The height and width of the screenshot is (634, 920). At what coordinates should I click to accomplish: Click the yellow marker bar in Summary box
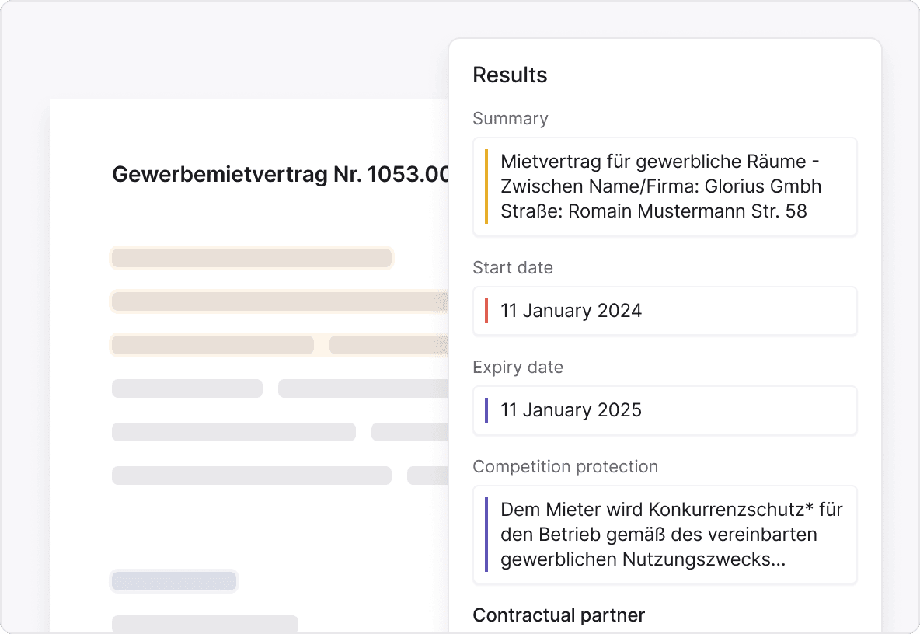[x=486, y=186]
